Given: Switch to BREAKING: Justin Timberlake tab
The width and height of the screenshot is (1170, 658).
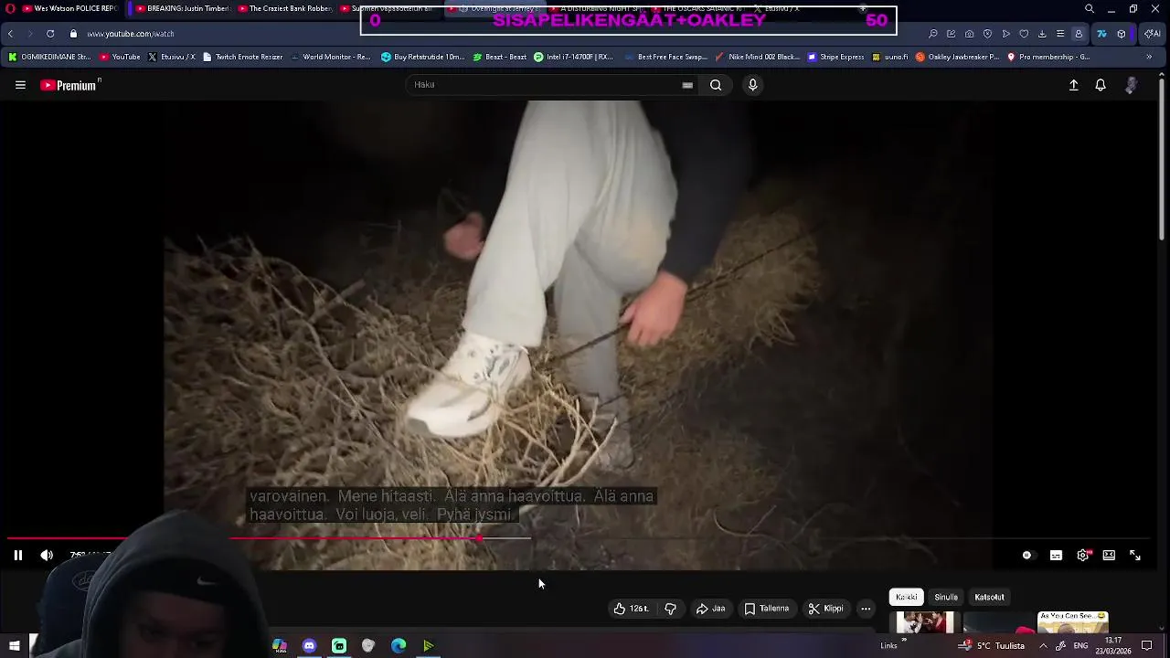Looking at the screenshot, I should (179, 8).
